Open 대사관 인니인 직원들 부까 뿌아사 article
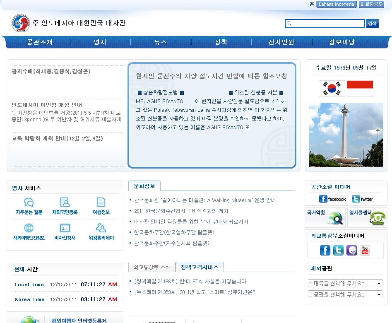The height and width of the screenshot is (323, 392). (191, 222)
